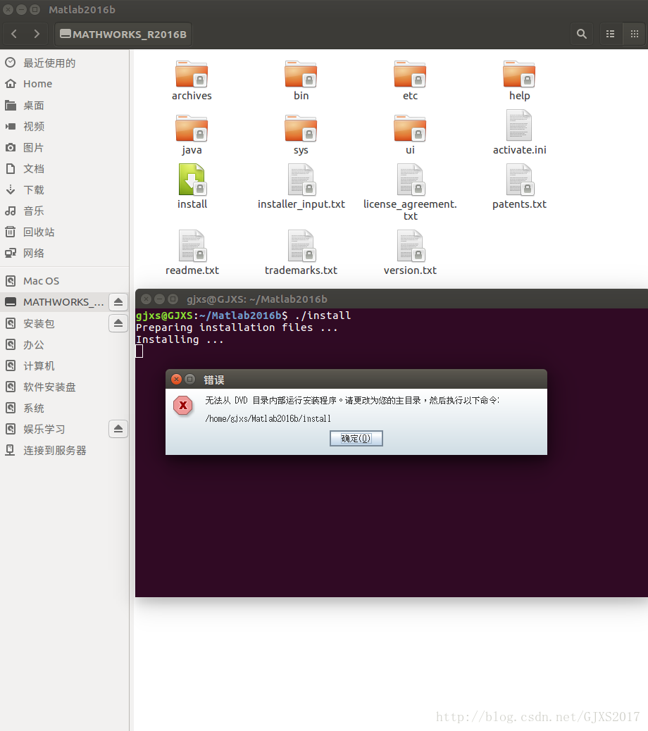Click the MATHWORKS_R2016B path button
Image resolution: width=648 pixels, height=731 pixels.
click(123, 35)
